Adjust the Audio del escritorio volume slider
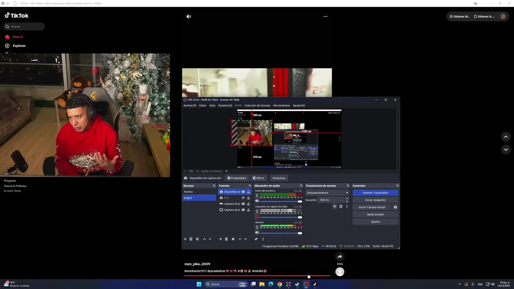The width and height of the screenshot is (514, 289). point(281,201)
